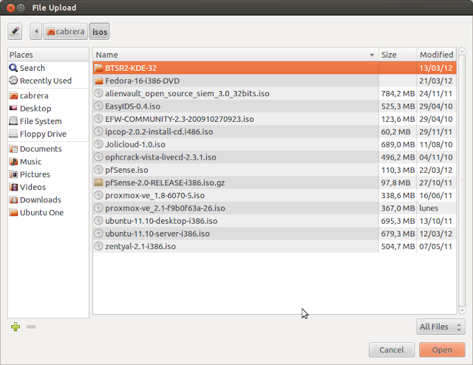This screenshot has height=365, width=473.
Task: Select the isos path button
Action: coord(100,31)
